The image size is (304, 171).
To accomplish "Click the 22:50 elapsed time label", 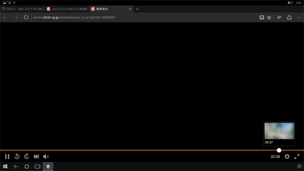I will click(x=275, y=157).
